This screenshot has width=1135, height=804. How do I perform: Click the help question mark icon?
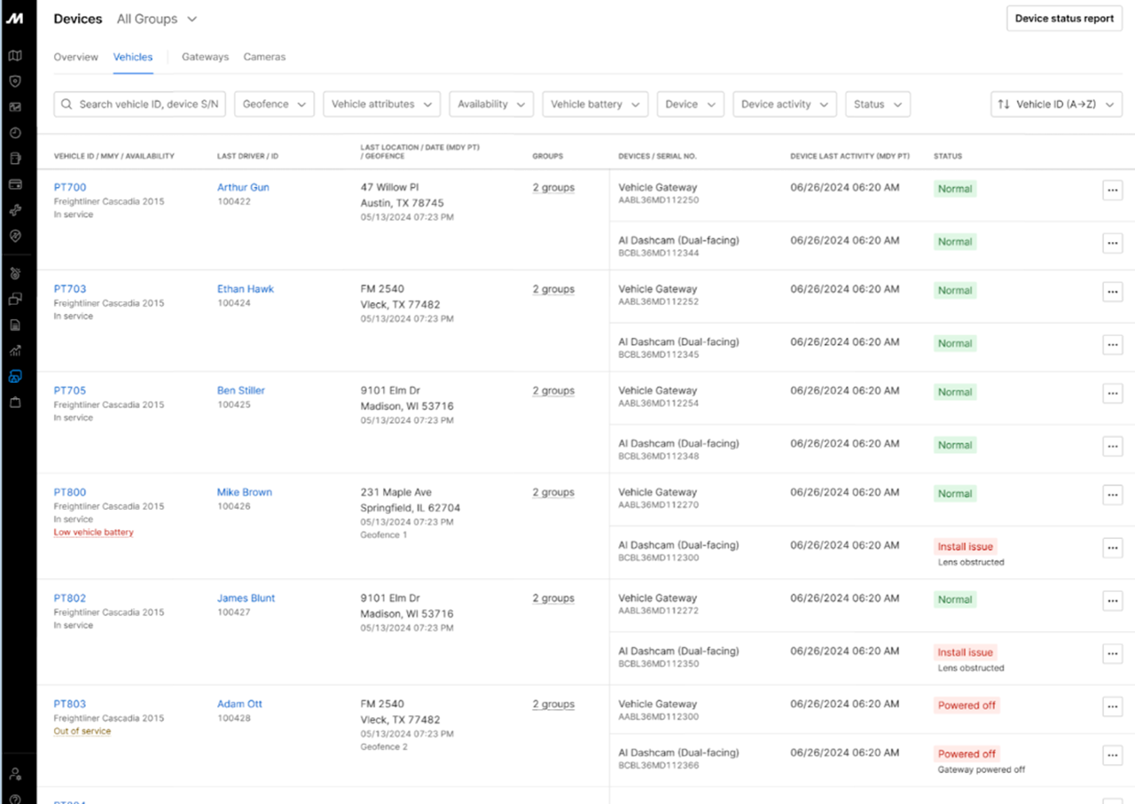tap(15, 797)
